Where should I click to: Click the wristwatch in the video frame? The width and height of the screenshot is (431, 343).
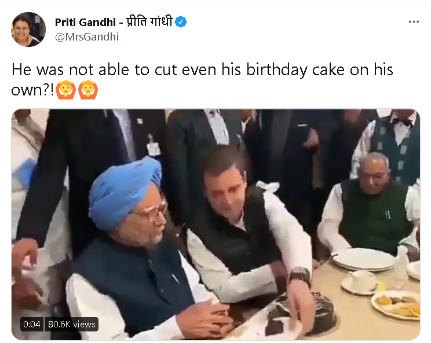tap(299, 276)
